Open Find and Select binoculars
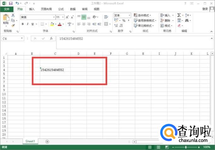Screen dimensions: 215x150 [187, 21]
